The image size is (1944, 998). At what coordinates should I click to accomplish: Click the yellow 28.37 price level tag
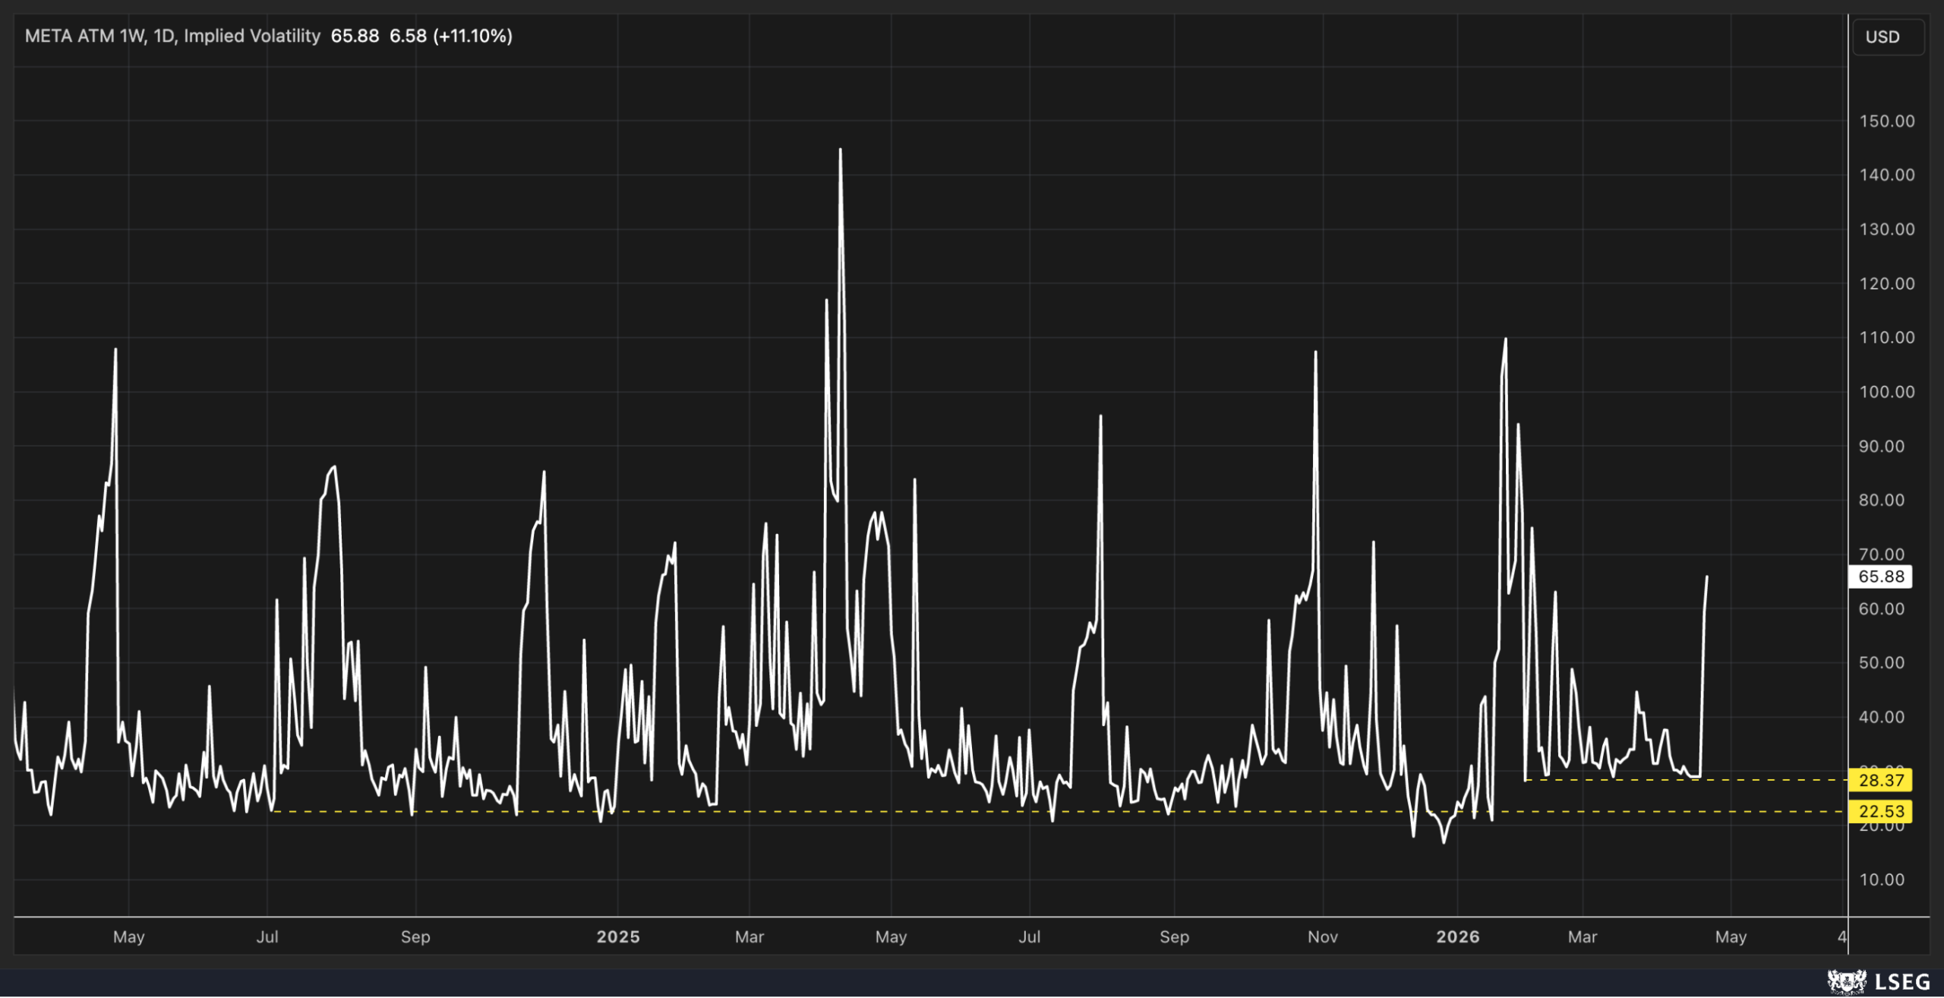pos(1881,780)
